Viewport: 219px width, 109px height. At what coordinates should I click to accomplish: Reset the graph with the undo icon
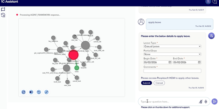point(39,92)
